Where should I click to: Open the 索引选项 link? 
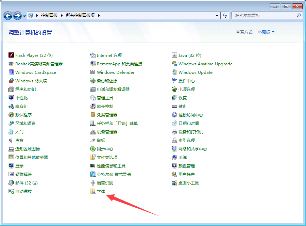(x=187, y=141)
